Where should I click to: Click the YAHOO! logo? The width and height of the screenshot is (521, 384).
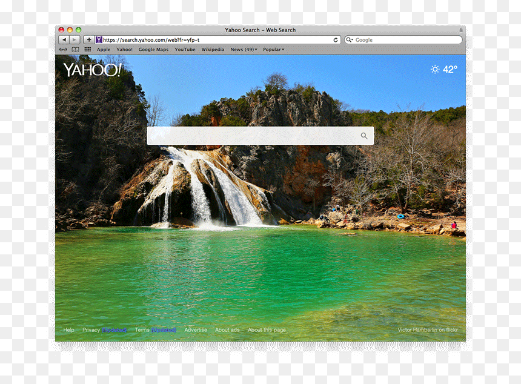(x=92, y=70)
